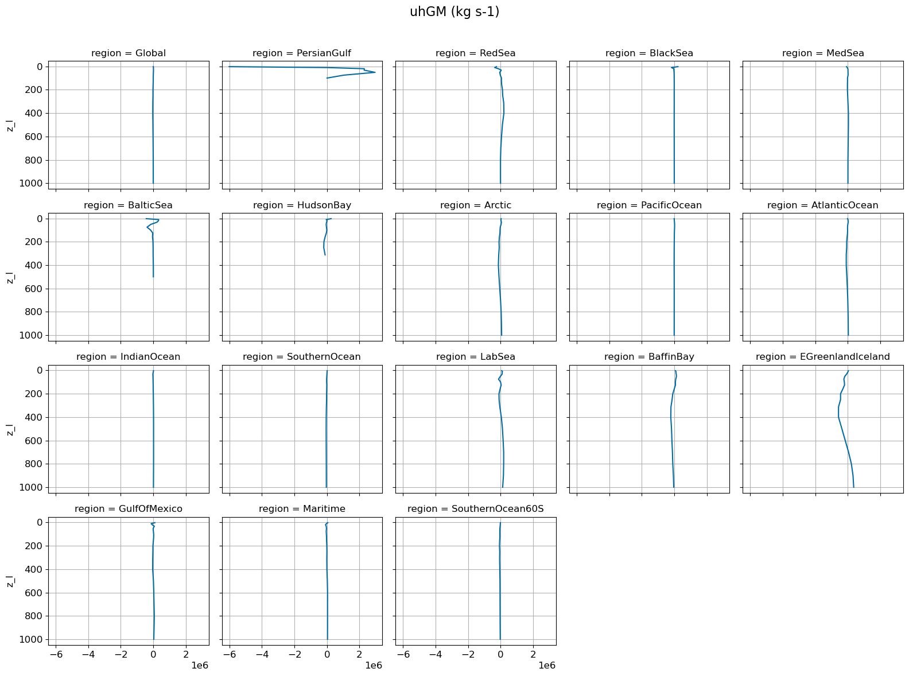Click the 'region = SouthernOcean60S' subplot title
909x676 pixels.
coord(475,509)
